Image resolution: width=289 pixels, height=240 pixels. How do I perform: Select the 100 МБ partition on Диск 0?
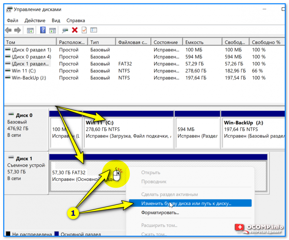coord(66,130)
